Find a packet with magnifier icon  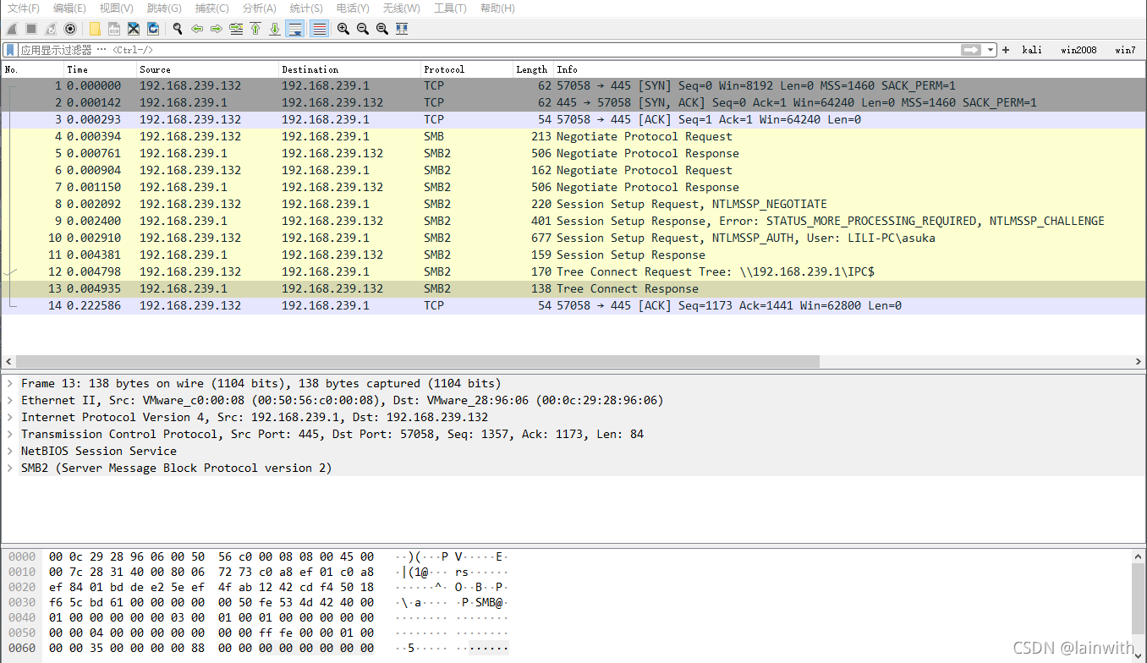(178, 29)
